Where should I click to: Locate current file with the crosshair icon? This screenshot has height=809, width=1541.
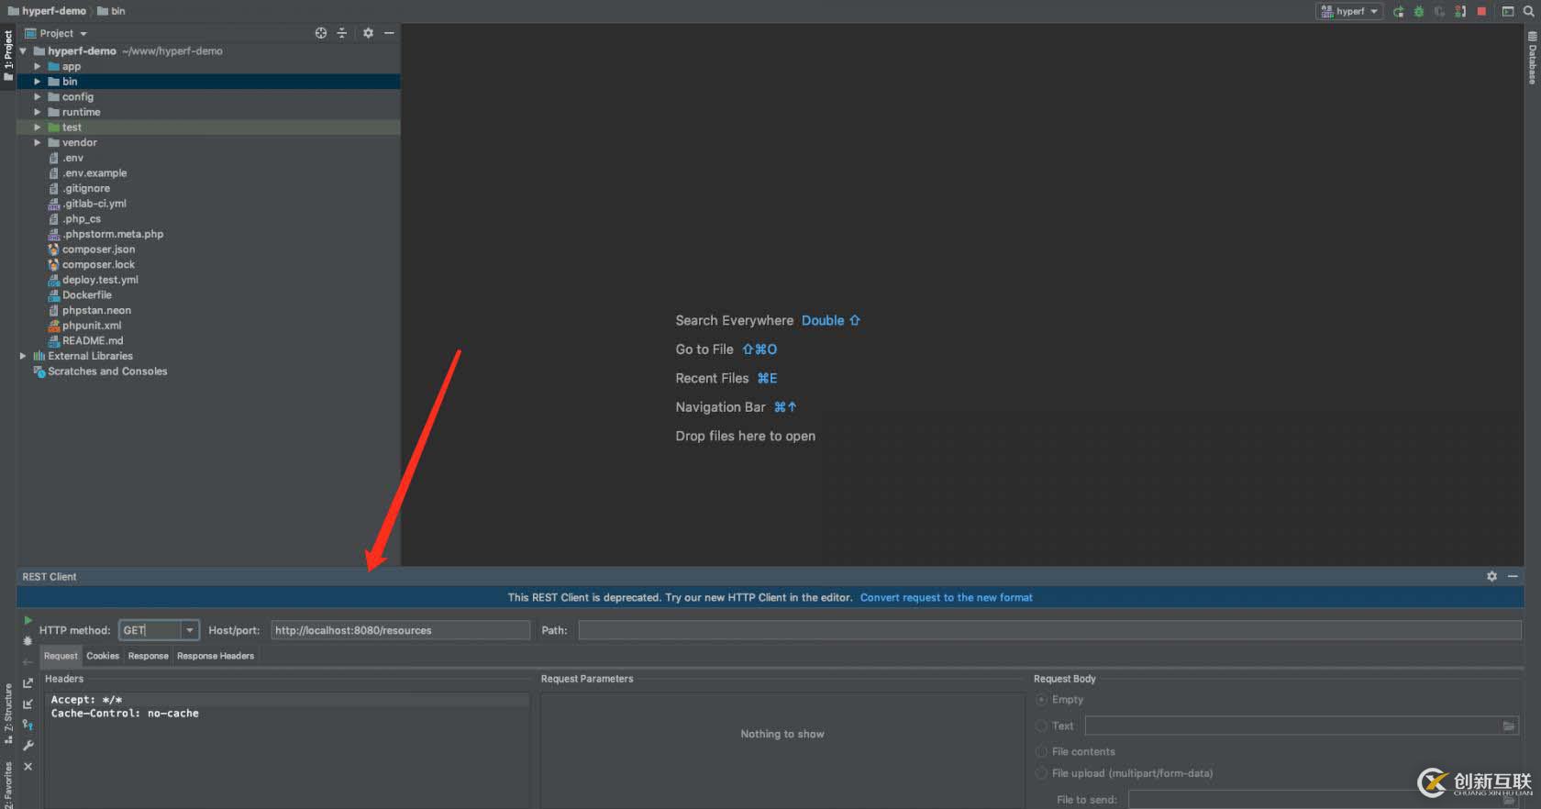point(321,33)
